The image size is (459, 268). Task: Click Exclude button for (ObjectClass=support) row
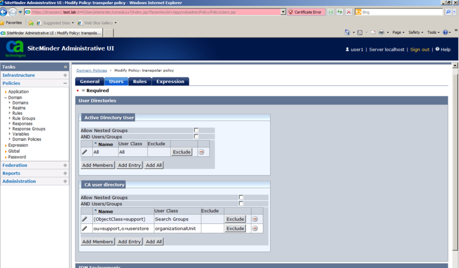pos(235,219)
